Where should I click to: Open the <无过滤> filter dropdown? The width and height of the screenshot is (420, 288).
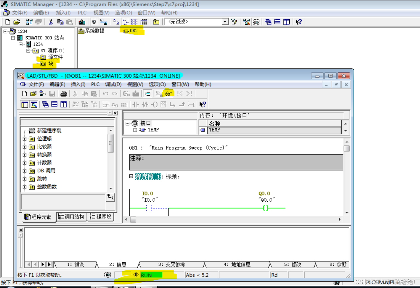tap(225, 22)
